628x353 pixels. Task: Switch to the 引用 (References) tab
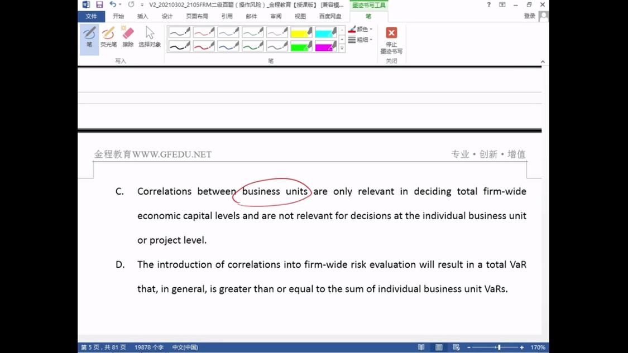pyautogui.click(x=227, y=16)
